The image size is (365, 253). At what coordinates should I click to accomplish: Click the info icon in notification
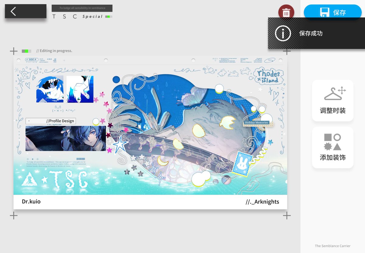[283, 33]
